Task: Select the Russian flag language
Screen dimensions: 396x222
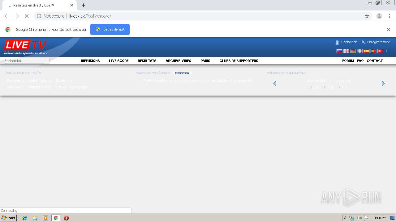Action: point(339,51)
